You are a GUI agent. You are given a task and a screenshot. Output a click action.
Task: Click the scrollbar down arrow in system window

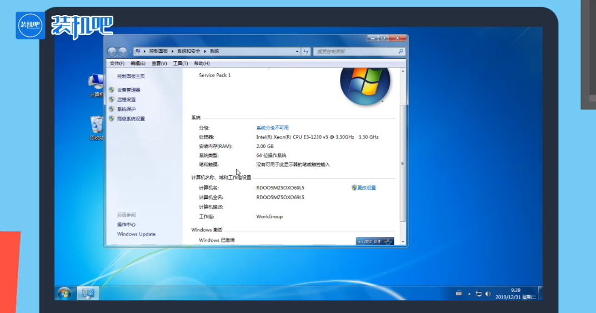[403, 241]
